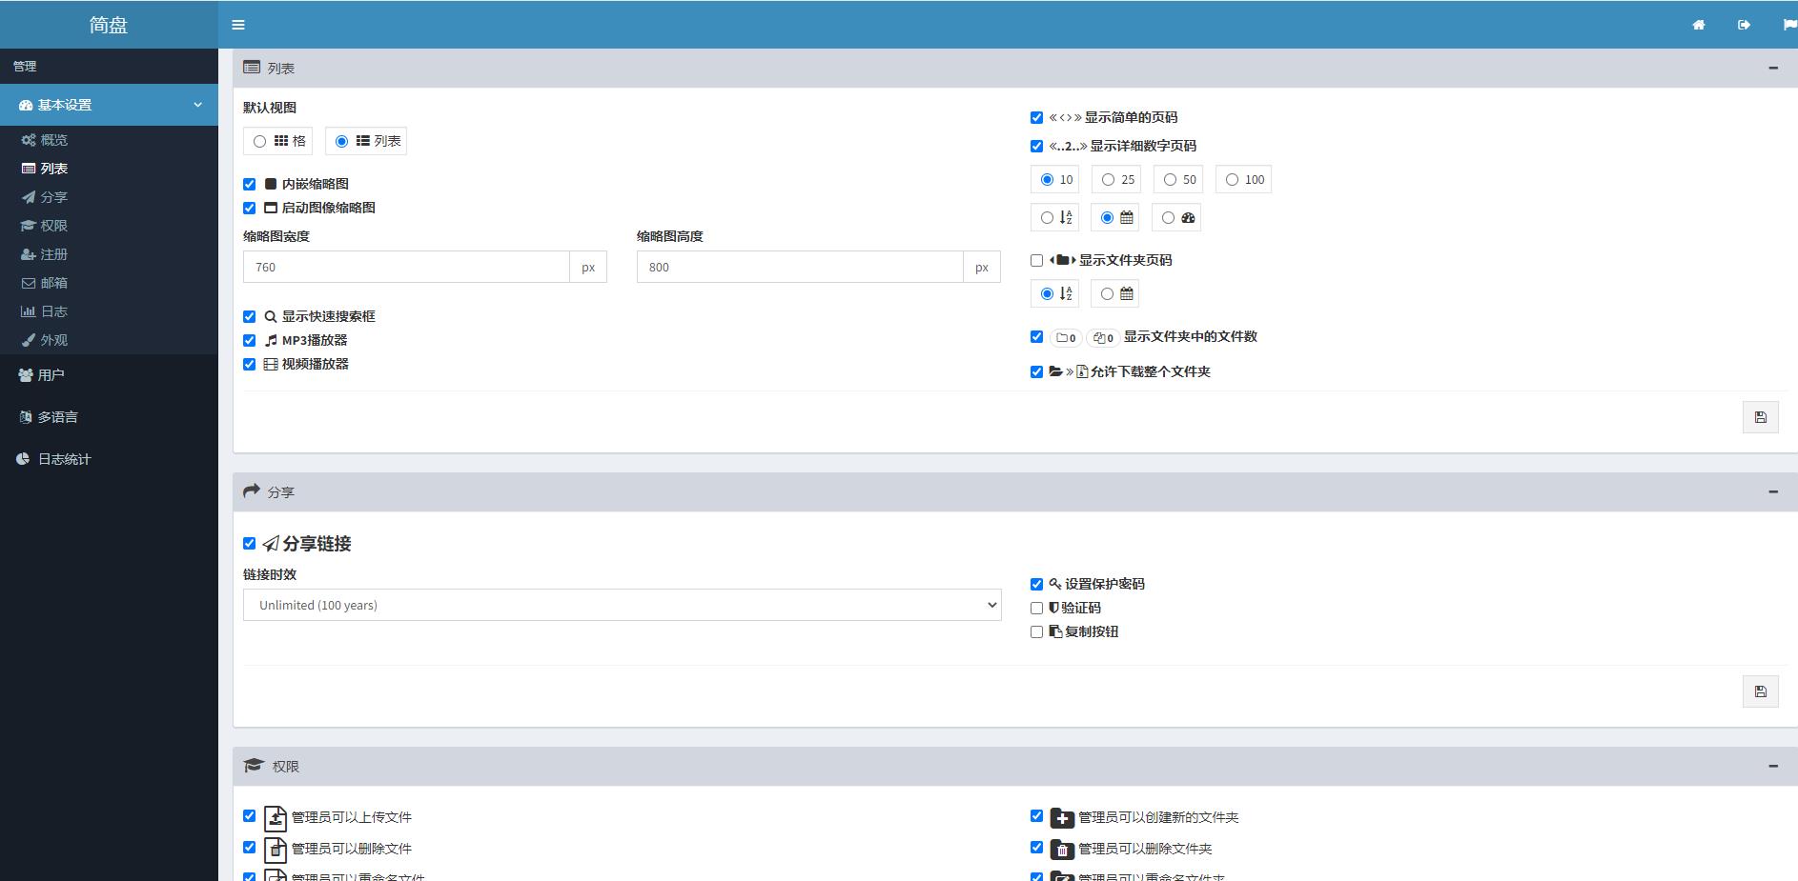Click the 缩略图高度 input field
This screenshot has height=881, width=1798.
click(800, 267)
